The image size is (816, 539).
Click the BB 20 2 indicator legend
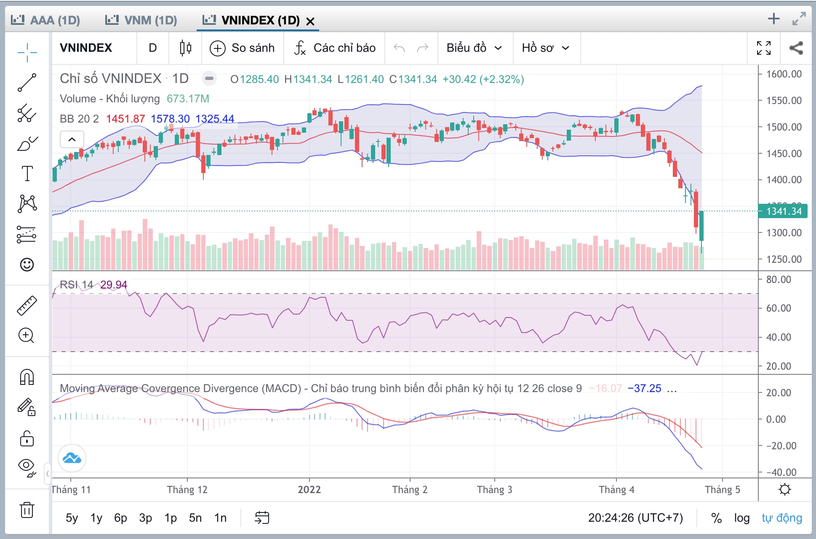(79, 119)
